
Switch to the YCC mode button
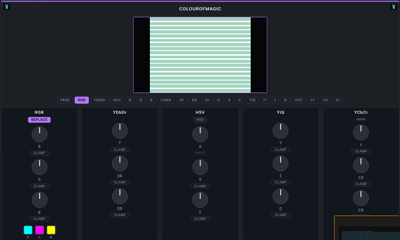pos(299,100)
